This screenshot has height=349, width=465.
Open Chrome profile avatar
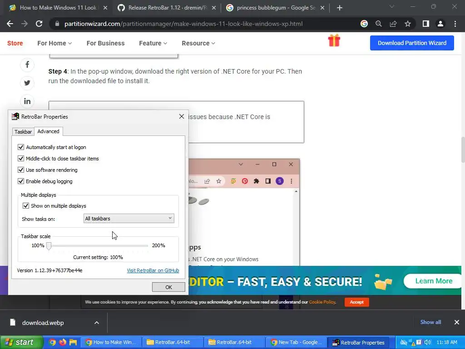pos(440,24)
